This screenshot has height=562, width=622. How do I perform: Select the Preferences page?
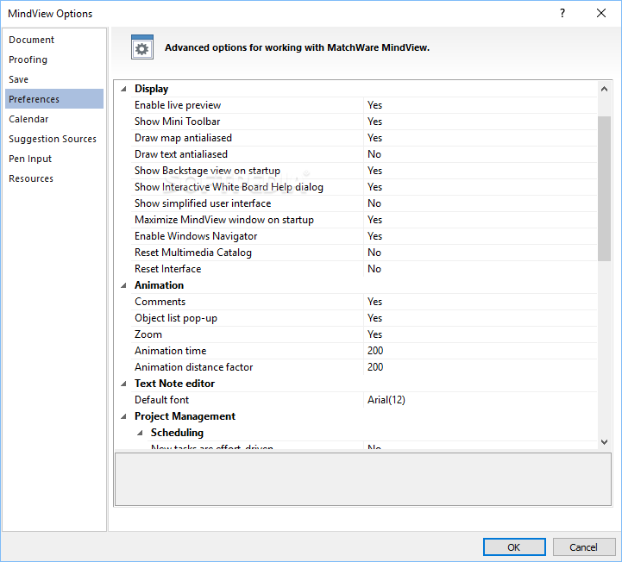click(x=54, y=99)
